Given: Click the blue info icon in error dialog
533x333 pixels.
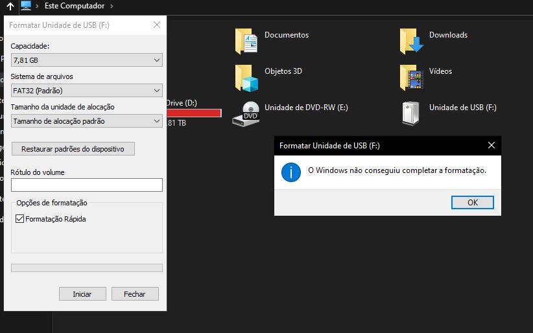Looking at the screenshot, I should [x=291, y=172].
